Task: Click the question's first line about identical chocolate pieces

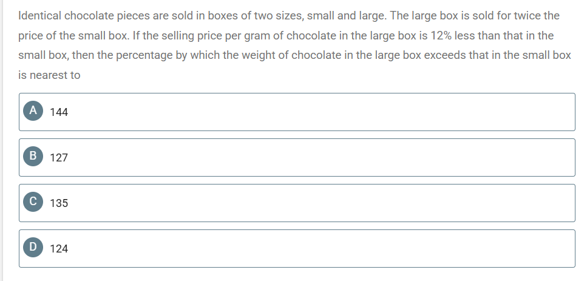Action: click(289, 16)
